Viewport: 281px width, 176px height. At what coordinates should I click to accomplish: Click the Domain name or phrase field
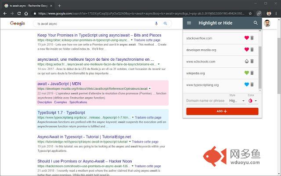pyautogui.click(x=207, y=101)
